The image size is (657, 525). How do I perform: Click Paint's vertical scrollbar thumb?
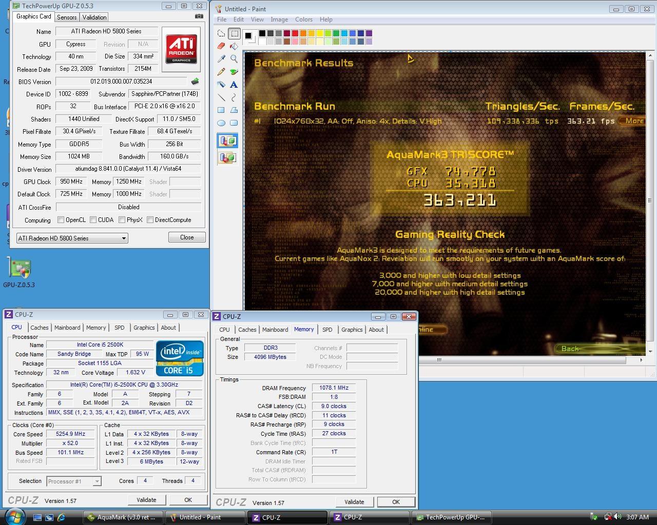(650, 200)
